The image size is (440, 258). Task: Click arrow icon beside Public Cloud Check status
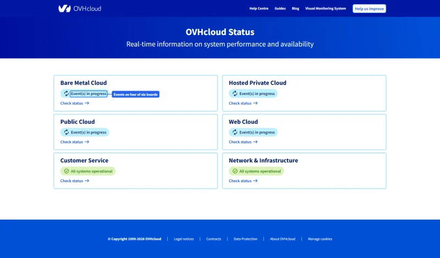point(87,142)
